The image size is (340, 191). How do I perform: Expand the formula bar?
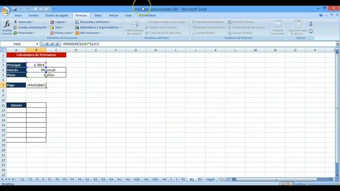338,44
